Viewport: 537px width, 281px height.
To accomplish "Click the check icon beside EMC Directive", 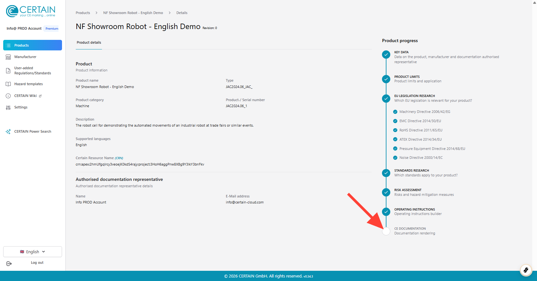I will tap(395, 121).
